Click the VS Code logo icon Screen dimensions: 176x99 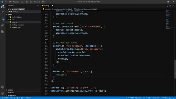(2, 2)
